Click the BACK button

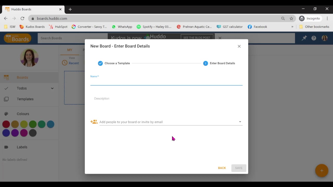(222, 168)
